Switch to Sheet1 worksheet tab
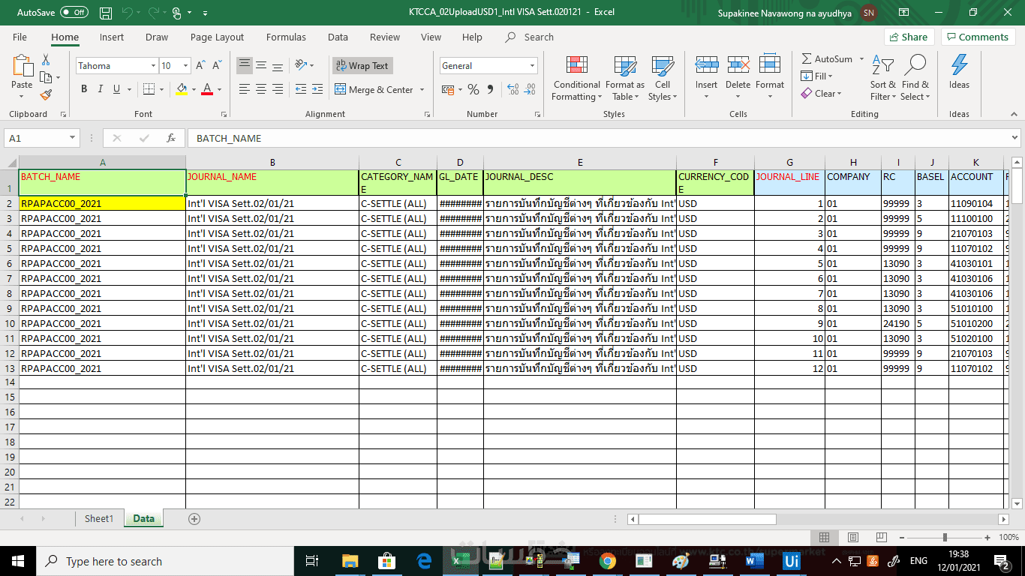1025x576 pixels. pos(98,518)
